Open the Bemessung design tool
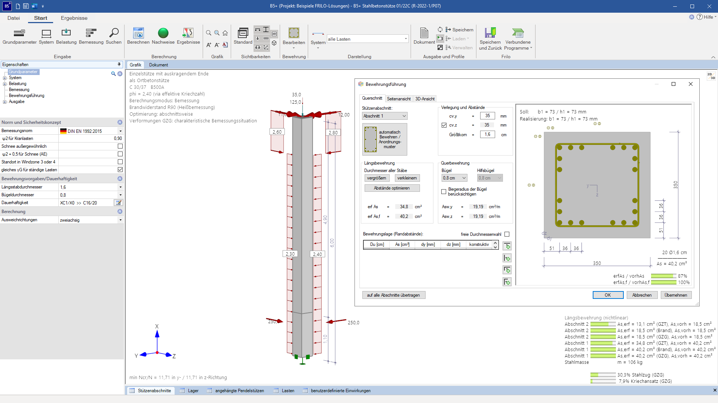The height and width of the screenshot is (403, 718). click(x=91, y=37)
